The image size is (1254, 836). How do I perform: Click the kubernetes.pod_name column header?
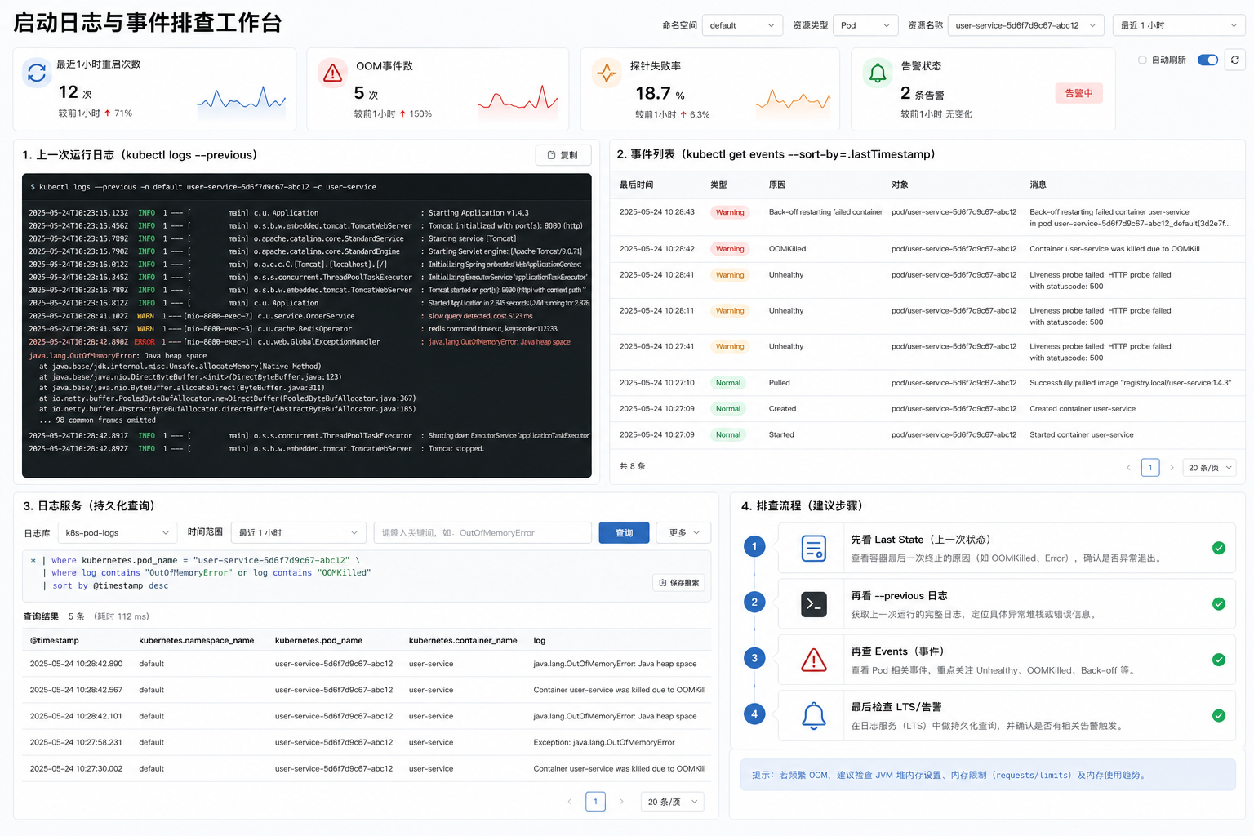pyautogui.click(x=318, y=640)
